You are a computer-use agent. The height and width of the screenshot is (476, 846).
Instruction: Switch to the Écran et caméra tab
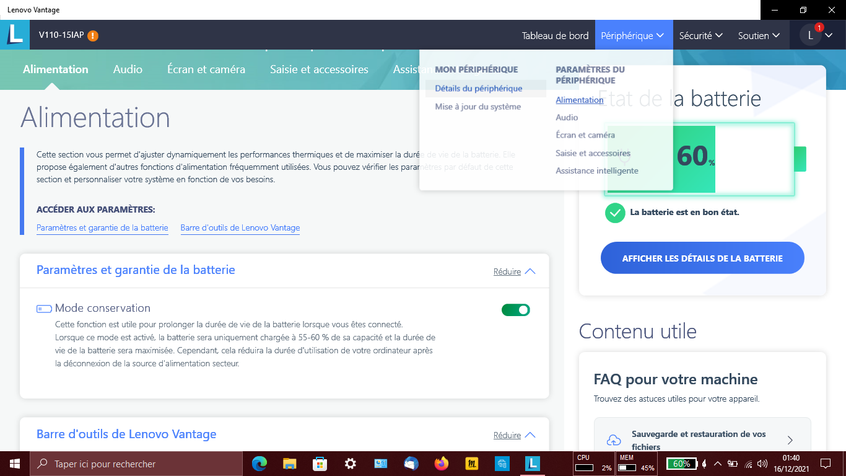(206, 69)
